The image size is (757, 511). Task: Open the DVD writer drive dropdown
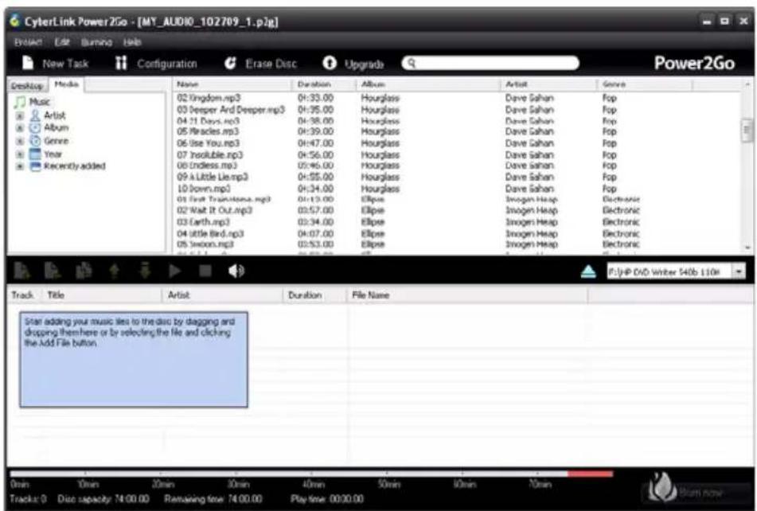pos(739,271)
